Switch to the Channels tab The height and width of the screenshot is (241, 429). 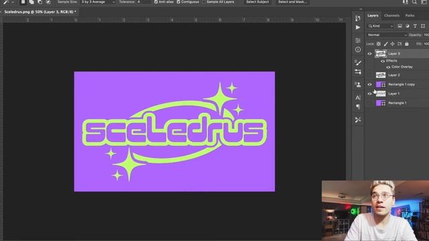pos(391,15)
